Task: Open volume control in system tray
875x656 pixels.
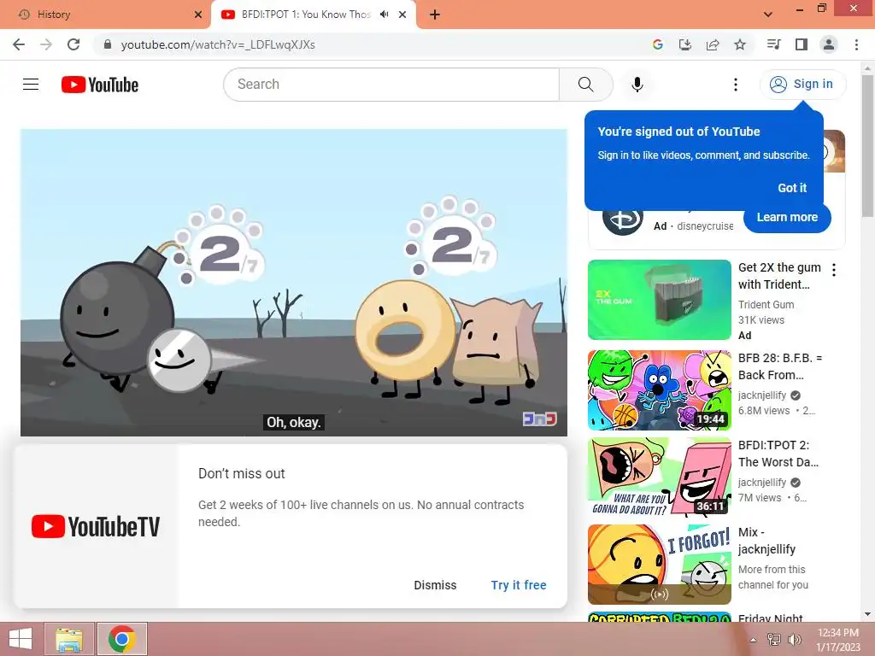Action: (794, 639)
